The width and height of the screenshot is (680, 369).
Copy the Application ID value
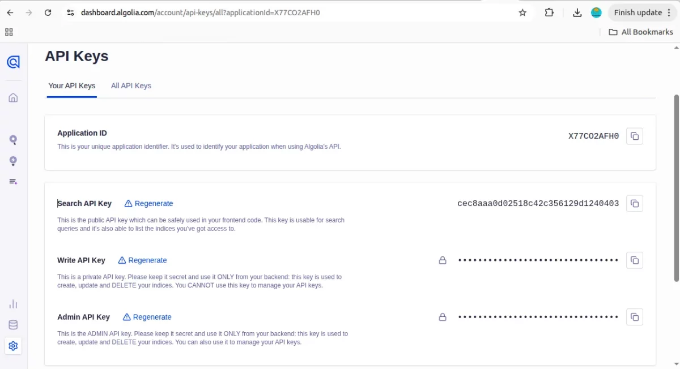point(635,136)
